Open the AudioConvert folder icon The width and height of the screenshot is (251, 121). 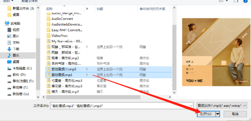click(x=49, y=19)
